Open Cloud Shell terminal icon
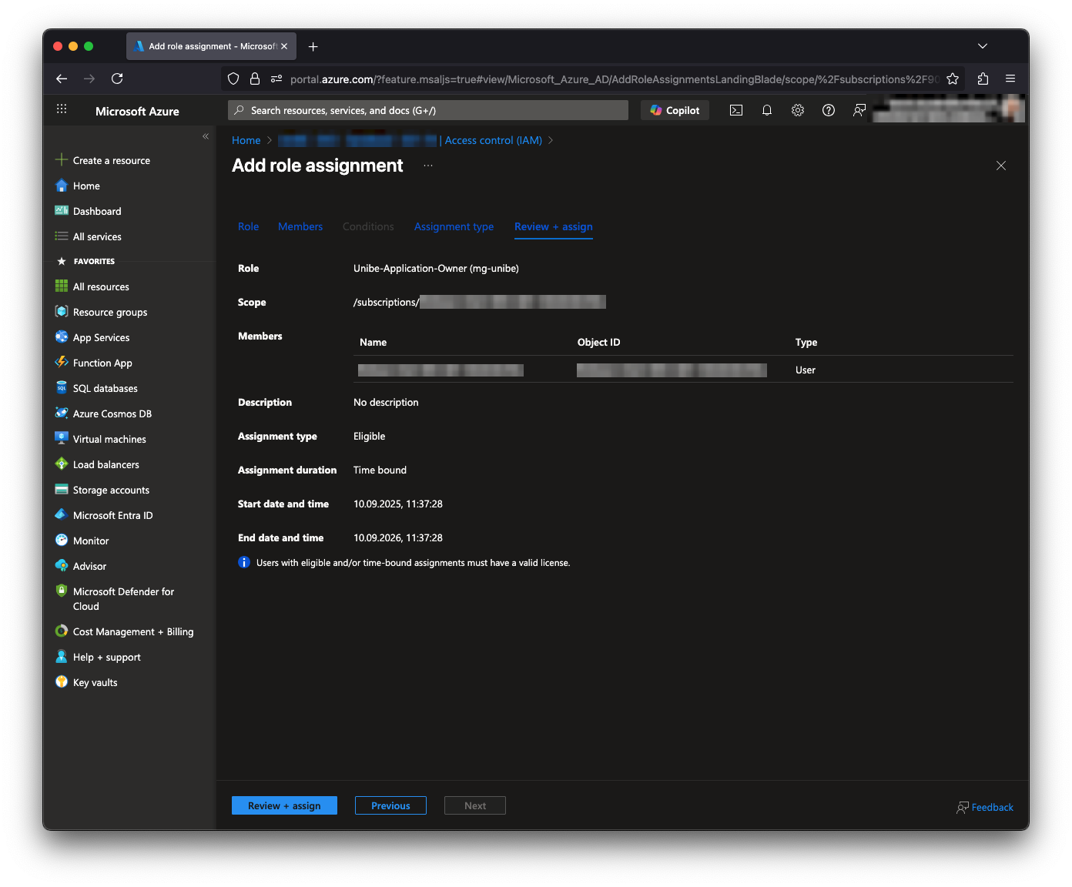 tap(736, 110)
